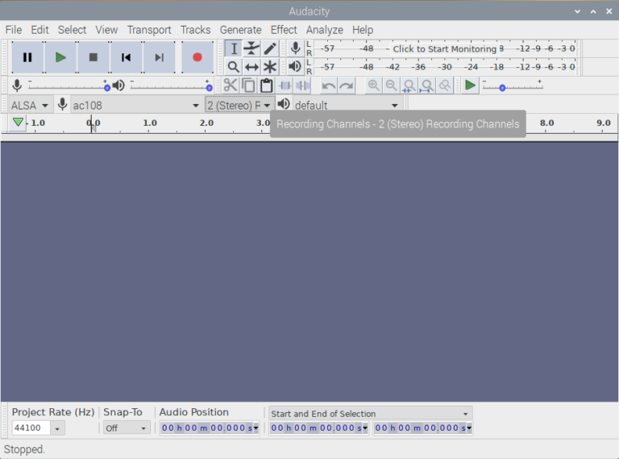619x459 pixels.
Task: Open the Generate menu
Action: (x=240, y=30)
